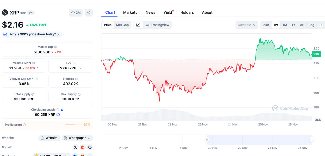Open the Compare dropdown
The width and height of the screenshot is (325, 156).
coord(247,25)
